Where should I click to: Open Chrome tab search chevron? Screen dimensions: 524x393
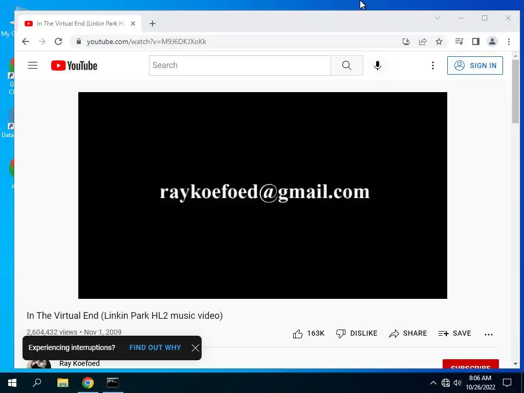coord(438,18)
